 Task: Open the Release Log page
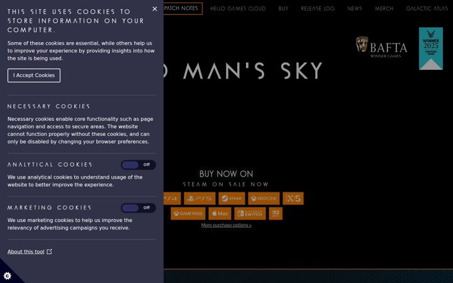(x=318, y=9)
